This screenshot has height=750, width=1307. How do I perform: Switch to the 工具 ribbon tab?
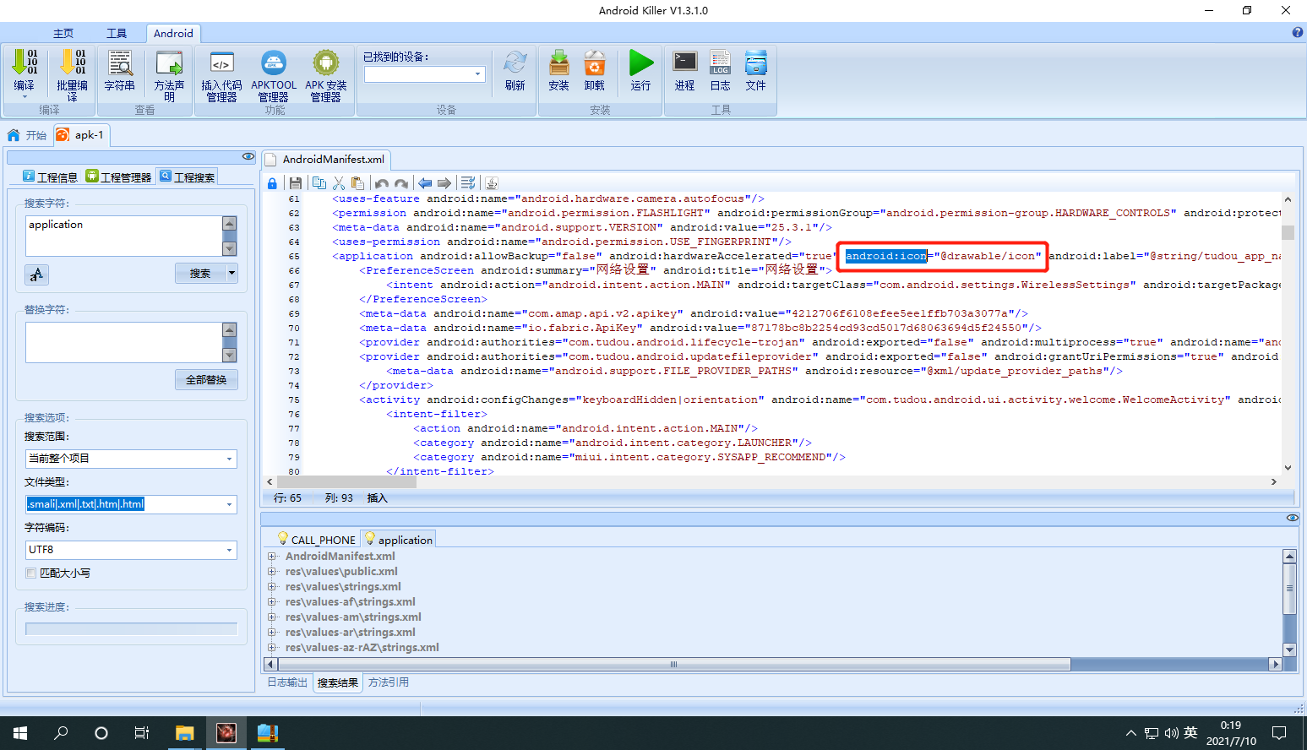coord(117,33)
